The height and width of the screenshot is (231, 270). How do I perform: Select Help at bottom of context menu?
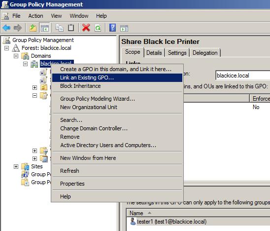click(117, 196)
